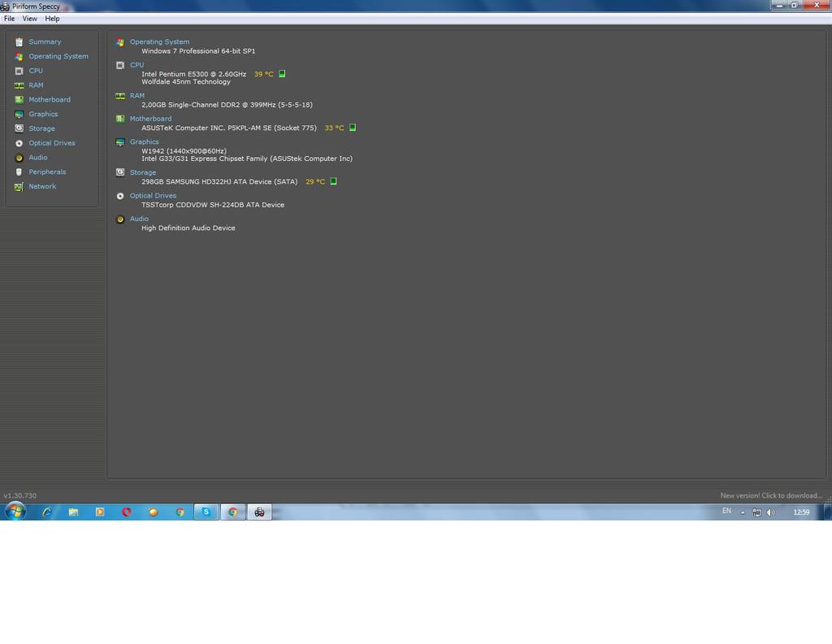
Task: Click the CPU chip icon in sidebar
Action: coord(19,71)
